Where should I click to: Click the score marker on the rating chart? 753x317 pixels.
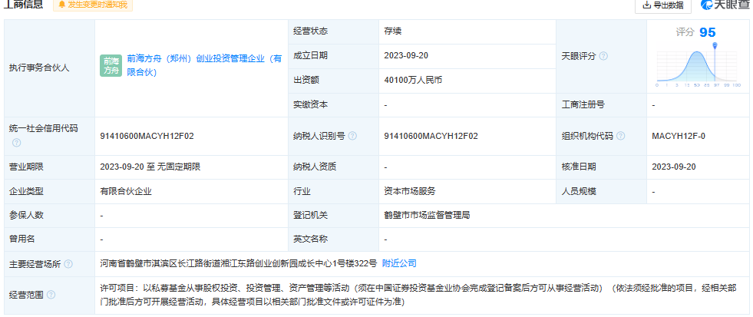click(x=715, y=47)
